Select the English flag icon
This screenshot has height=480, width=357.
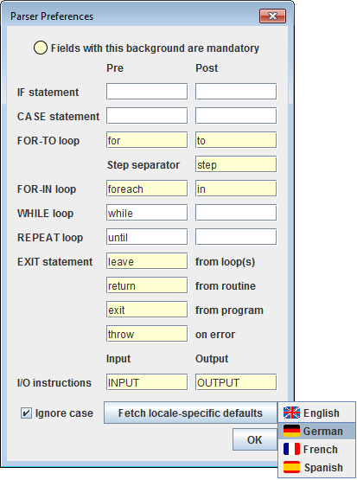pos(291,413)
